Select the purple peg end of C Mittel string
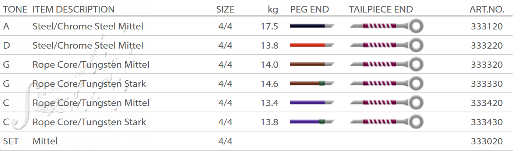The width and height of the screenshot is (531, 151). (312, 103)
